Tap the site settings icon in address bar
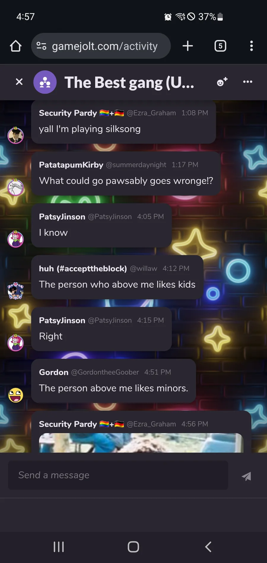Screen dimensions: 267x563 [x=42, y=46]
